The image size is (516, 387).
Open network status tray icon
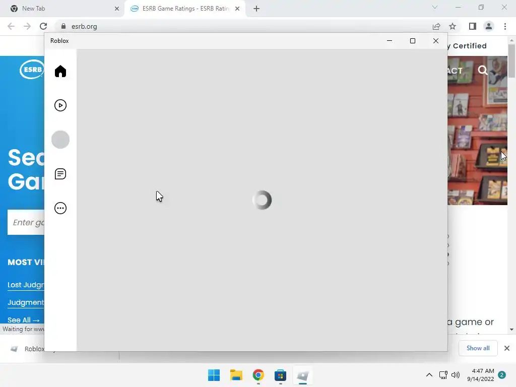[x=443, y=375]
